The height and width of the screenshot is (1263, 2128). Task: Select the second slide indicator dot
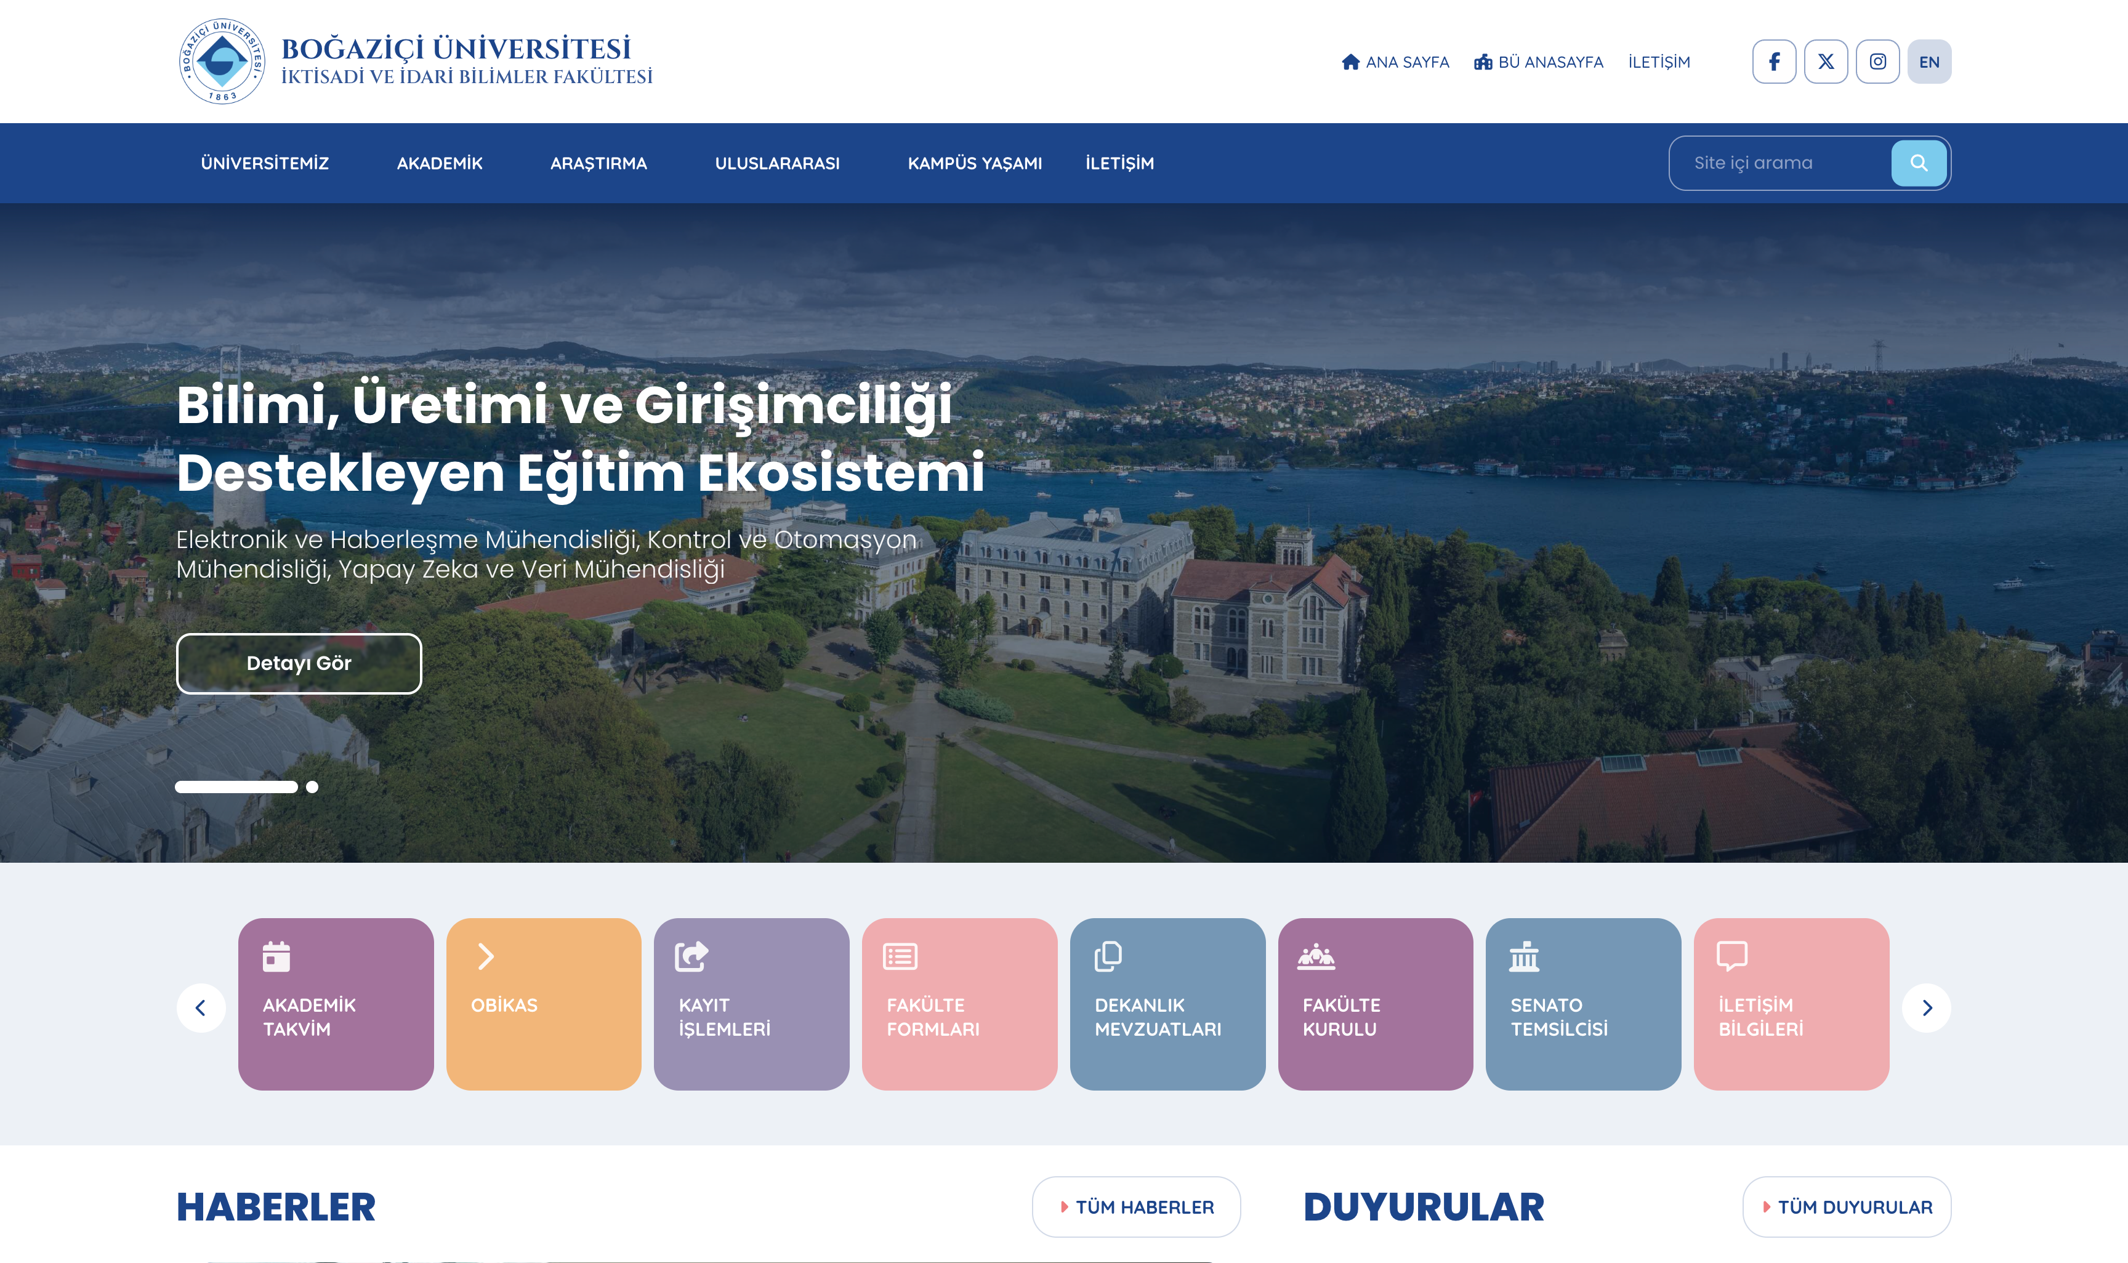pos(312,787)
